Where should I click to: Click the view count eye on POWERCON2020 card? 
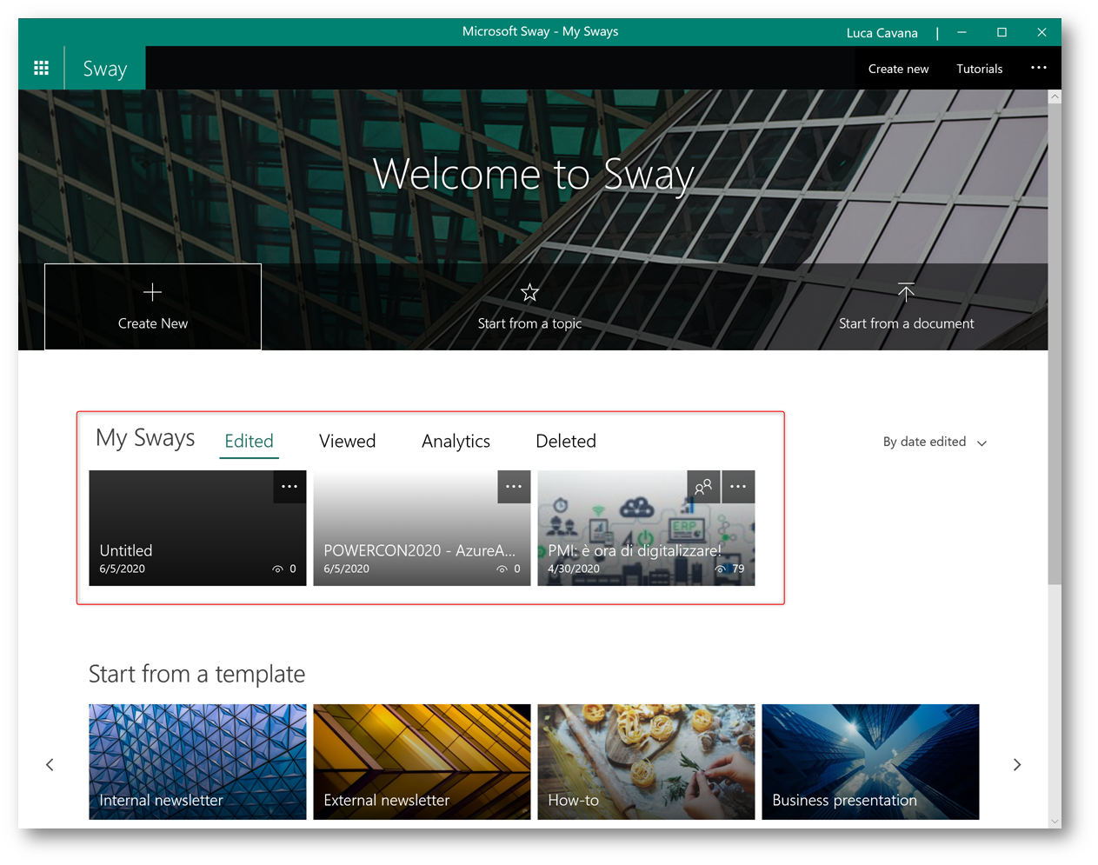click(502, 569)
